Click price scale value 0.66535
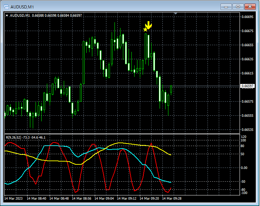 pos(247,130)
